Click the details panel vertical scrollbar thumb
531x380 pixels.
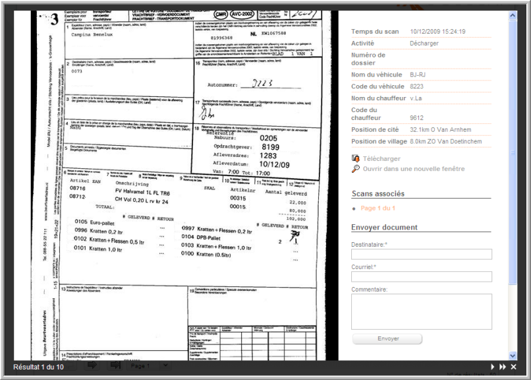click(x=513, y=152)
